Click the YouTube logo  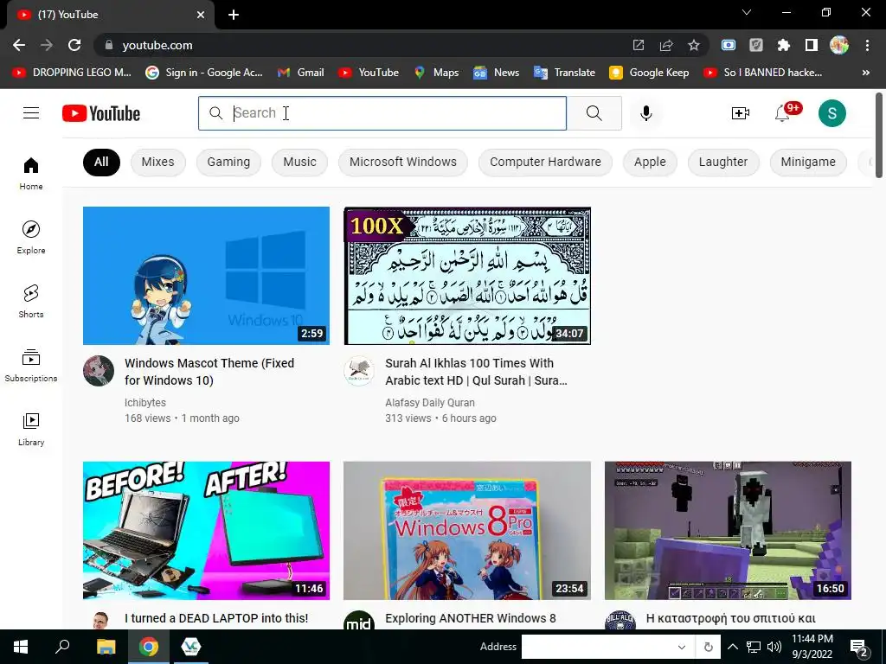coord(101,113)
